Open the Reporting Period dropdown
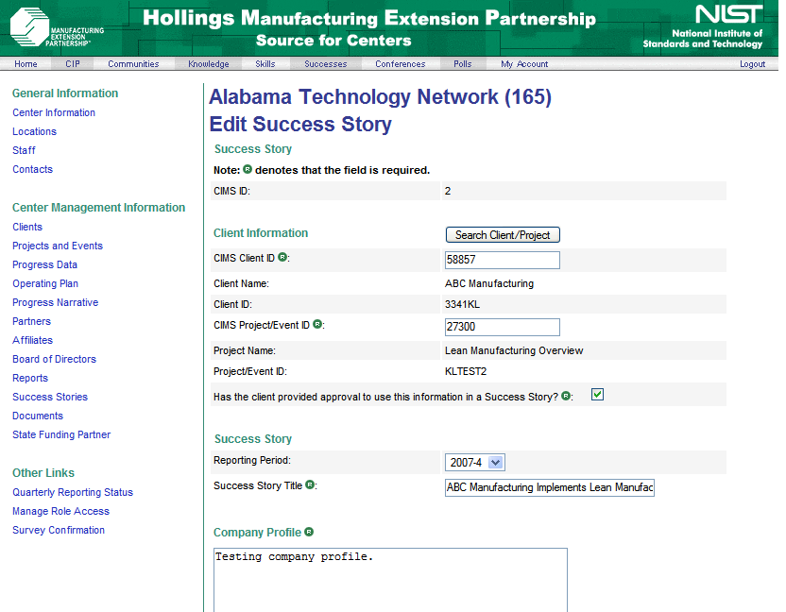Screen dimensions: 786x612 475,462
